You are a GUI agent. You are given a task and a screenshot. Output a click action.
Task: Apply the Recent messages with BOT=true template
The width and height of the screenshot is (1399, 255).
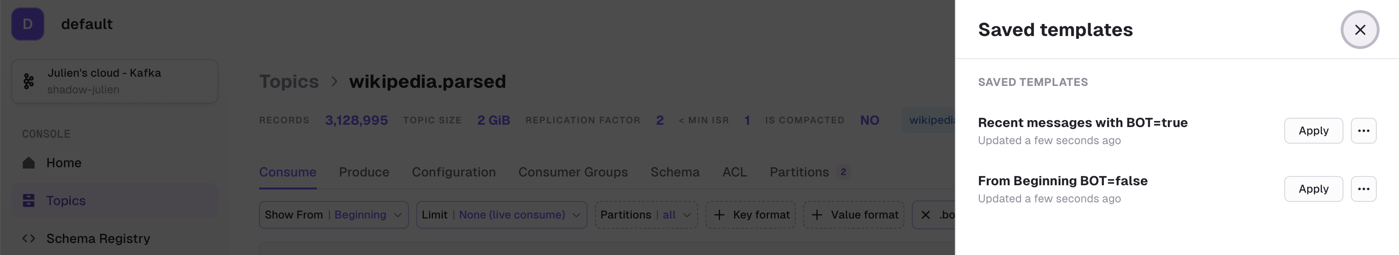tap(1313, 131)
